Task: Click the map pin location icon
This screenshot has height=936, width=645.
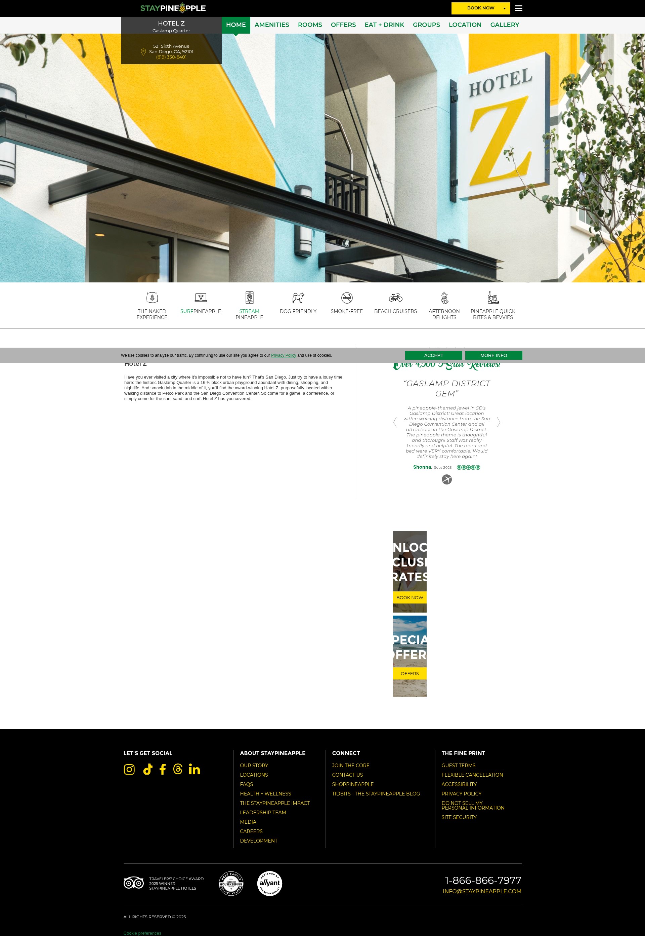Action: 143,52
